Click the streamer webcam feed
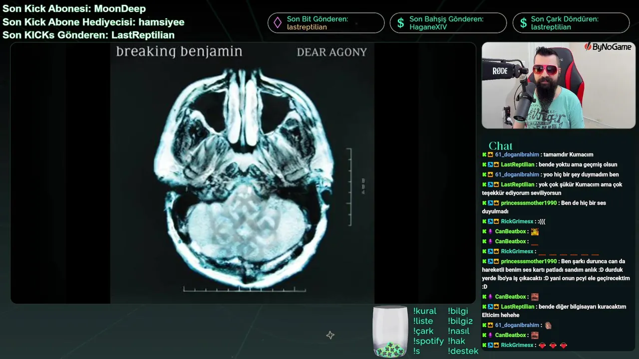This screenshot has height=359, width=639. coord(559,85)
